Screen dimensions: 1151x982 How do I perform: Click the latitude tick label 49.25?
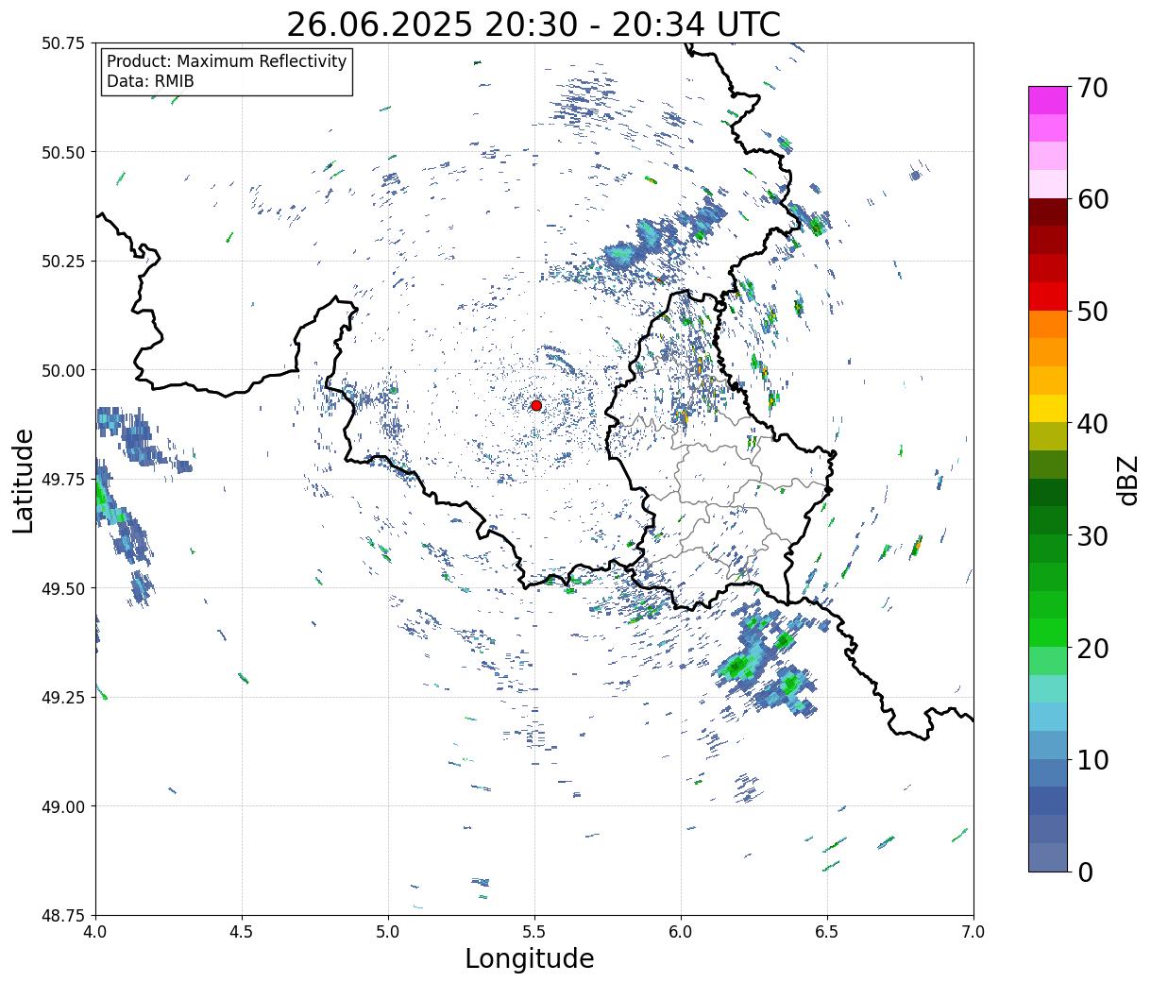click(x=63, y=698)
